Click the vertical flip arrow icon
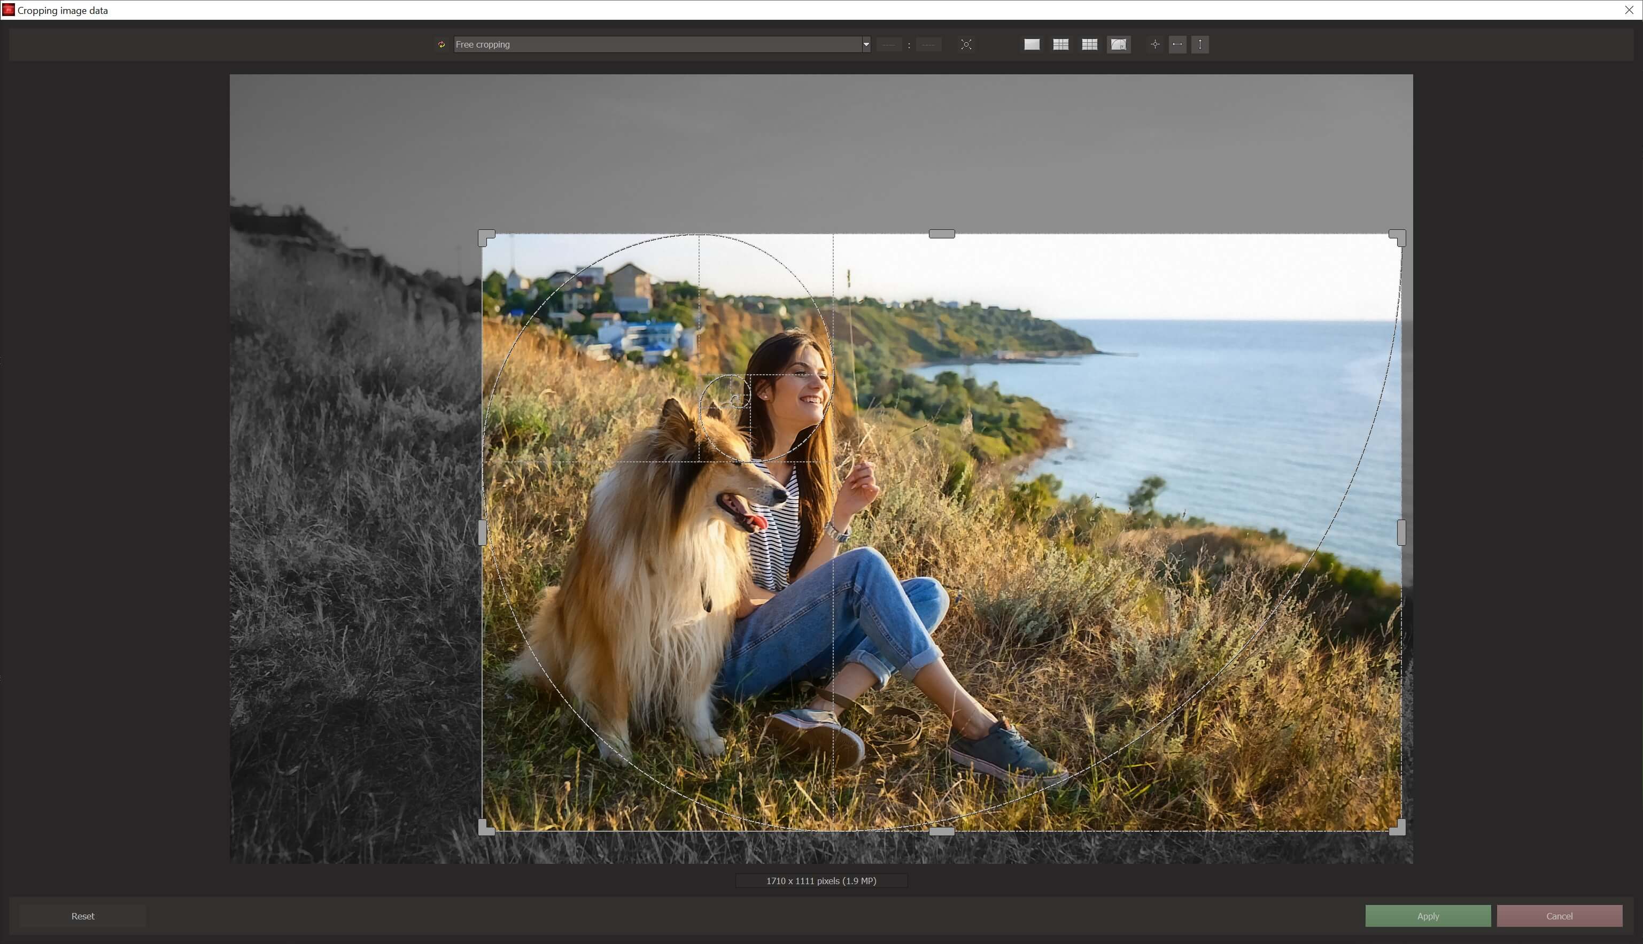The height and width of the screenshot is (944, 1643). (1200, 44)
